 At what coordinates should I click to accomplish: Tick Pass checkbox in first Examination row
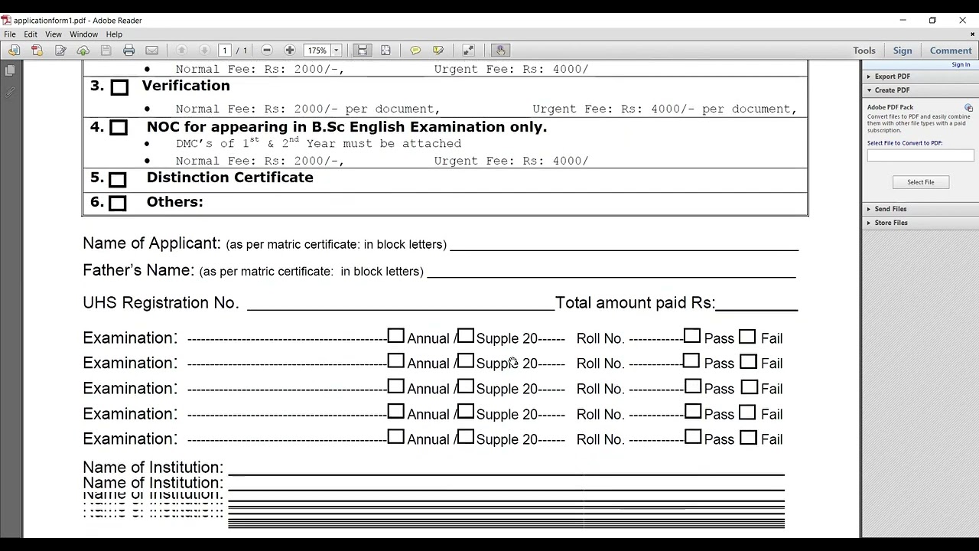[692, 336]
